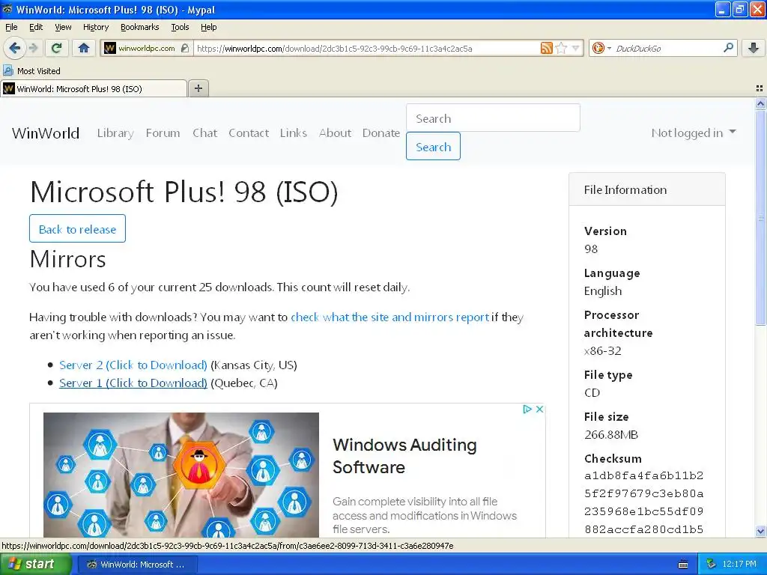Click the system tray network icon
Image resolution: width=767 pixels, height=575 pixels.
point(712,565)
